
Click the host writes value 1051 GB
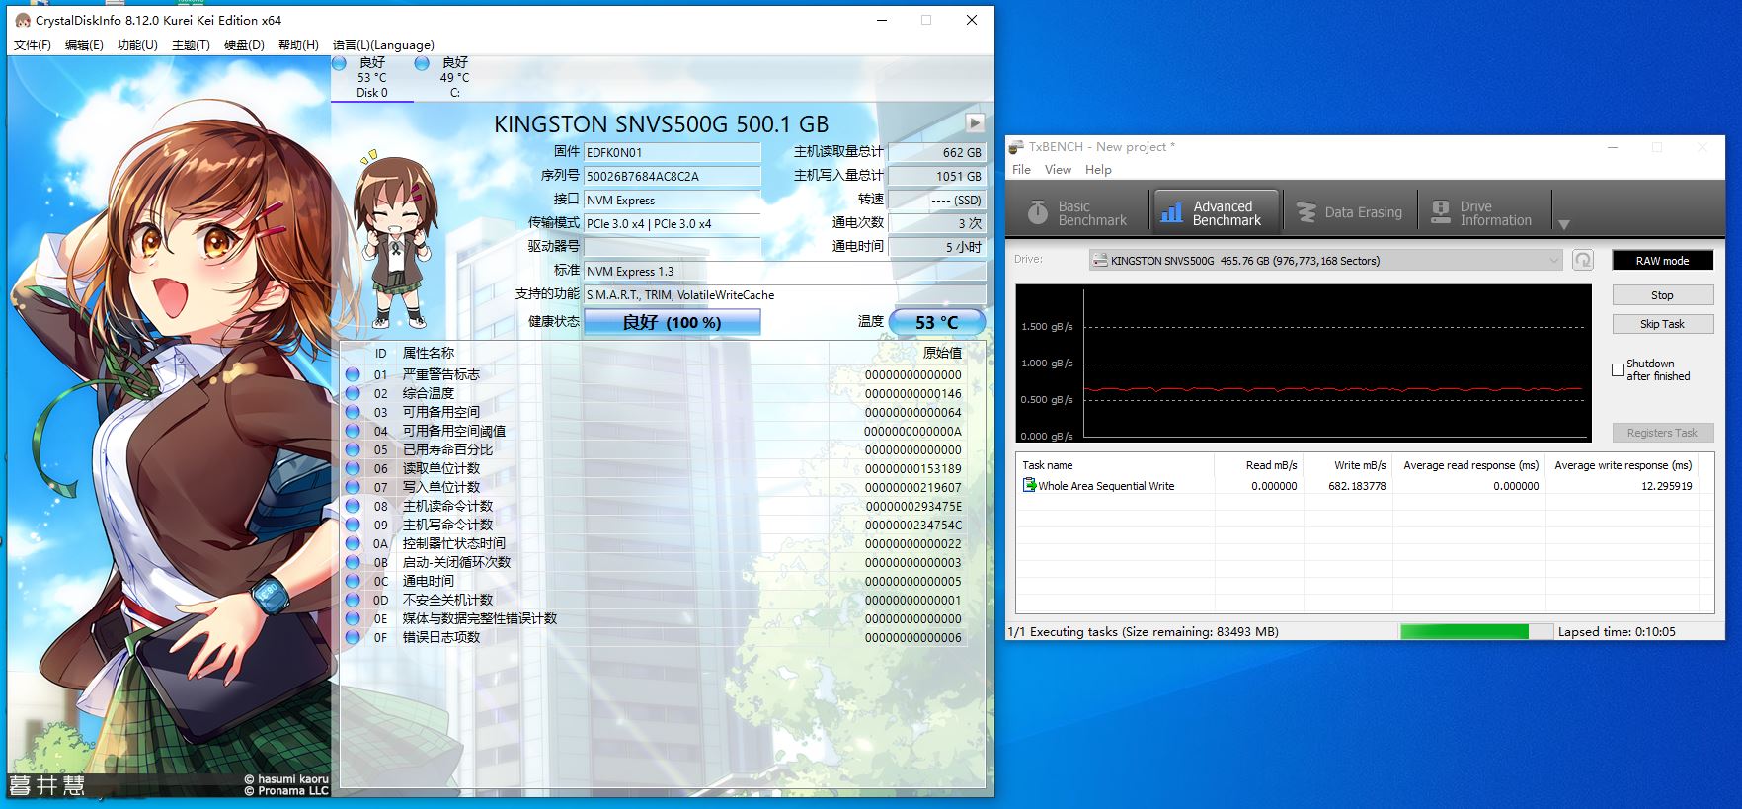(936, 176)
